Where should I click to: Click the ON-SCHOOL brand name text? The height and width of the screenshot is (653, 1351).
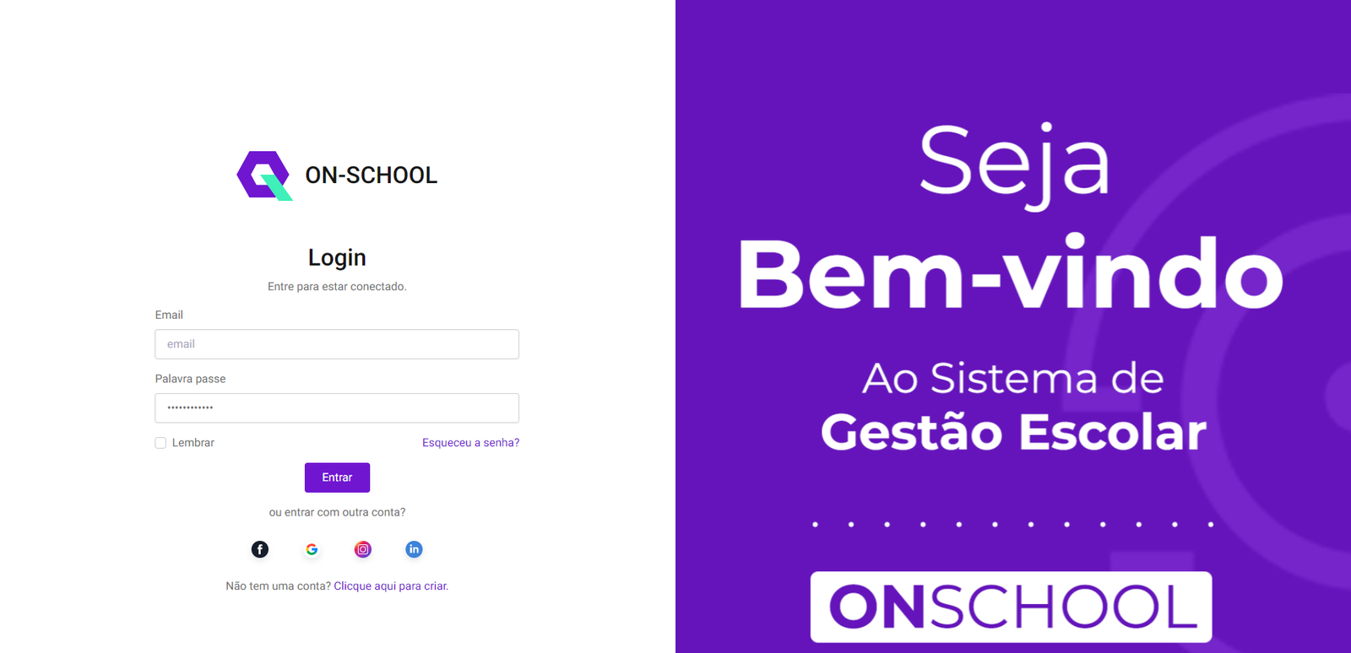pos(372,175)
